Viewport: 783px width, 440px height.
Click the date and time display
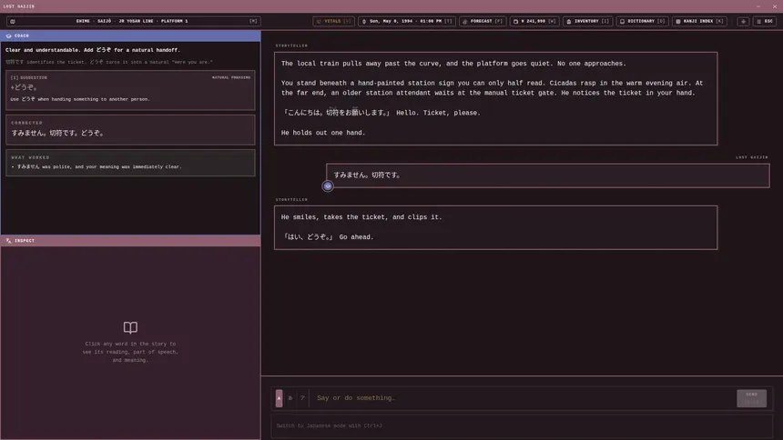click(406, 22)
